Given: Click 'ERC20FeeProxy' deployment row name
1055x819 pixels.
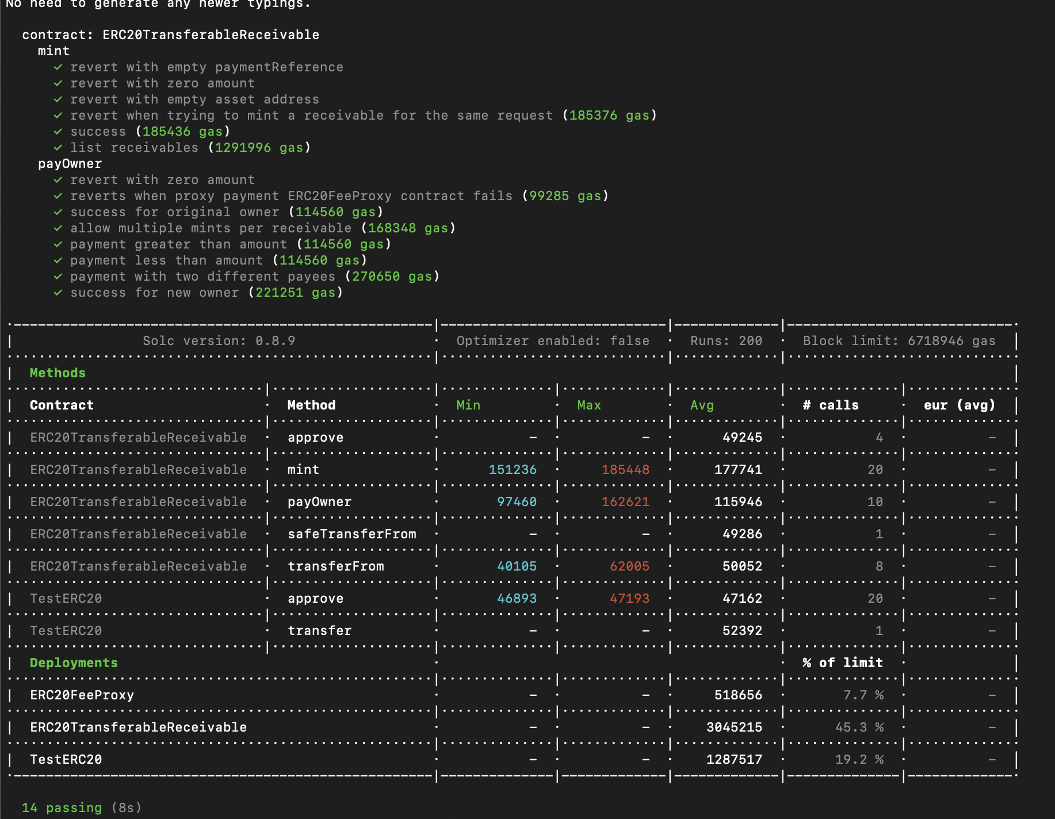Looking at the screenshot, I should [x=82, y=695].
